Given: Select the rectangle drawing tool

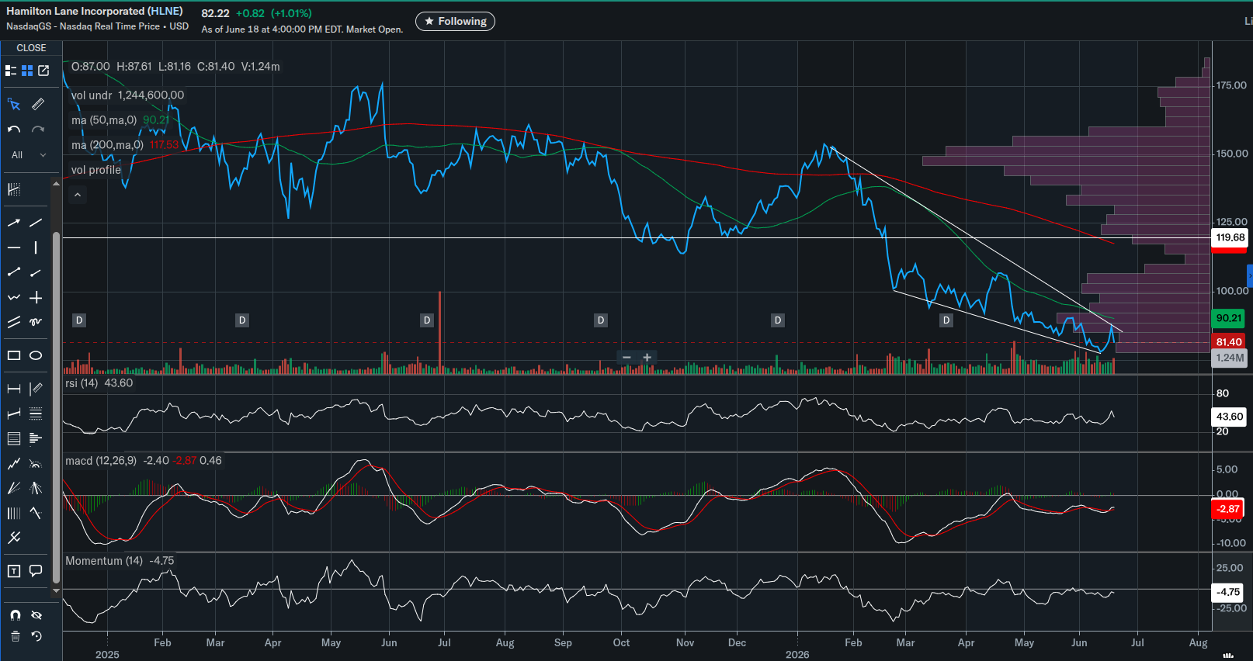Looking at the screenshot, I should pos(13,355).
